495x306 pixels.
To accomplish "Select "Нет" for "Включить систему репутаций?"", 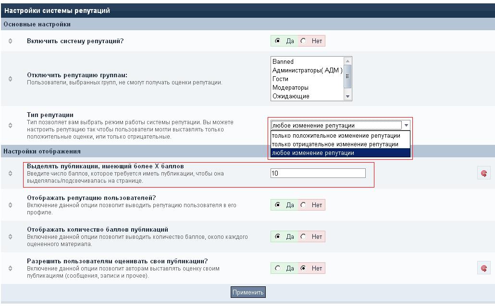I will [x=303, y=41].
